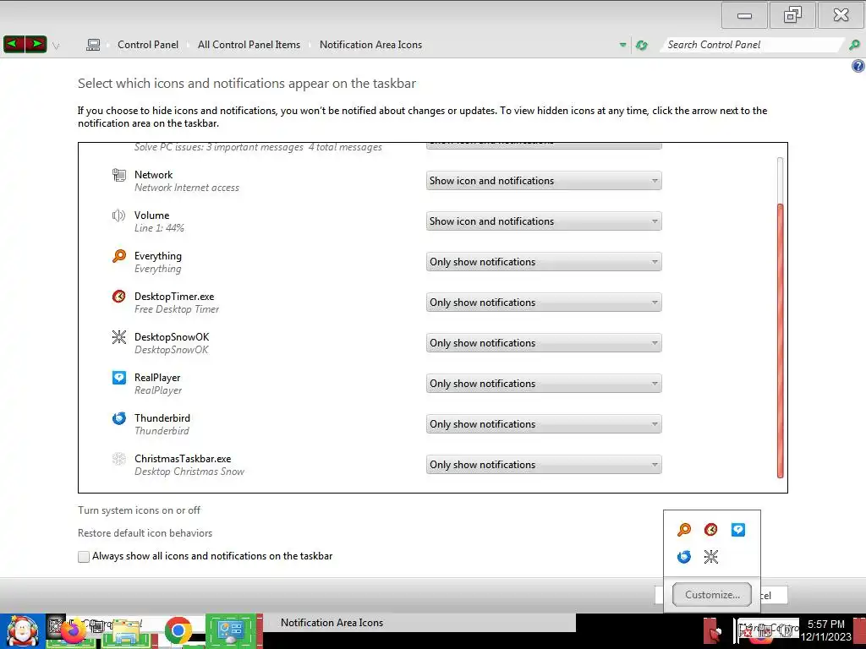Screen dimensions: 866x649
Task: Click the search magnifier icon
Action: [854, 45]
